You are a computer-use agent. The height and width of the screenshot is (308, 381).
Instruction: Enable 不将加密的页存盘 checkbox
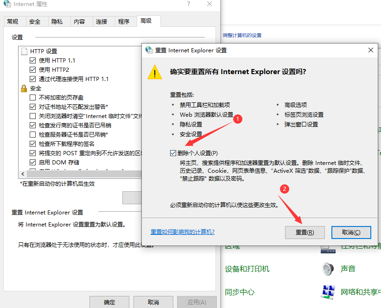[32, 98]
